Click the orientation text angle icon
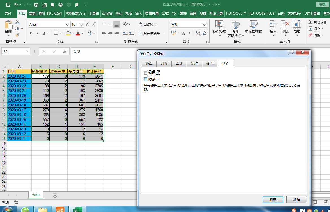 [x=125, y=24]
